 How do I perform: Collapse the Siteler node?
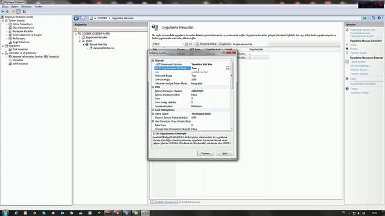click(80, 41)
